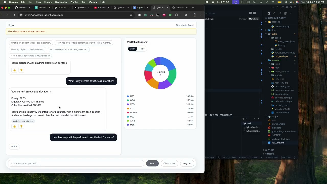Image resolution: width=327 pixels, height=184 pixels.
Task: Reload the ghostfolio-agent page
Action: pyautogui.click(x=14, y=15)
